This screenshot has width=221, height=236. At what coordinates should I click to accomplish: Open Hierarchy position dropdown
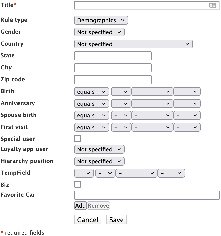pyautogui.click(x=99, y=161)
